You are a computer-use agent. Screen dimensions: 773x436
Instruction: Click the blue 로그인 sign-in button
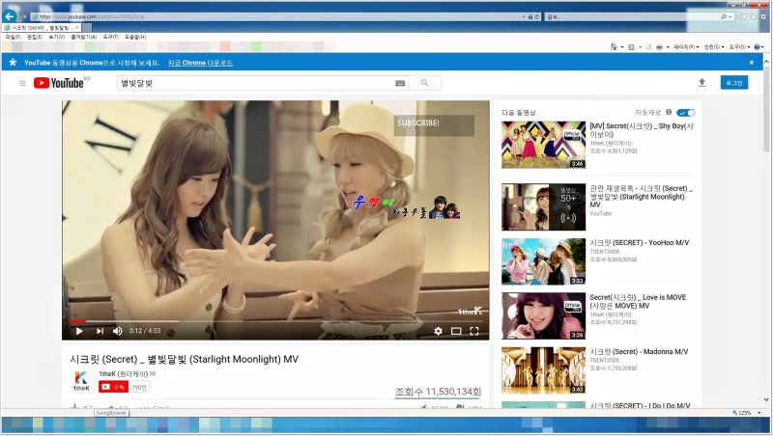pos(734,83)
